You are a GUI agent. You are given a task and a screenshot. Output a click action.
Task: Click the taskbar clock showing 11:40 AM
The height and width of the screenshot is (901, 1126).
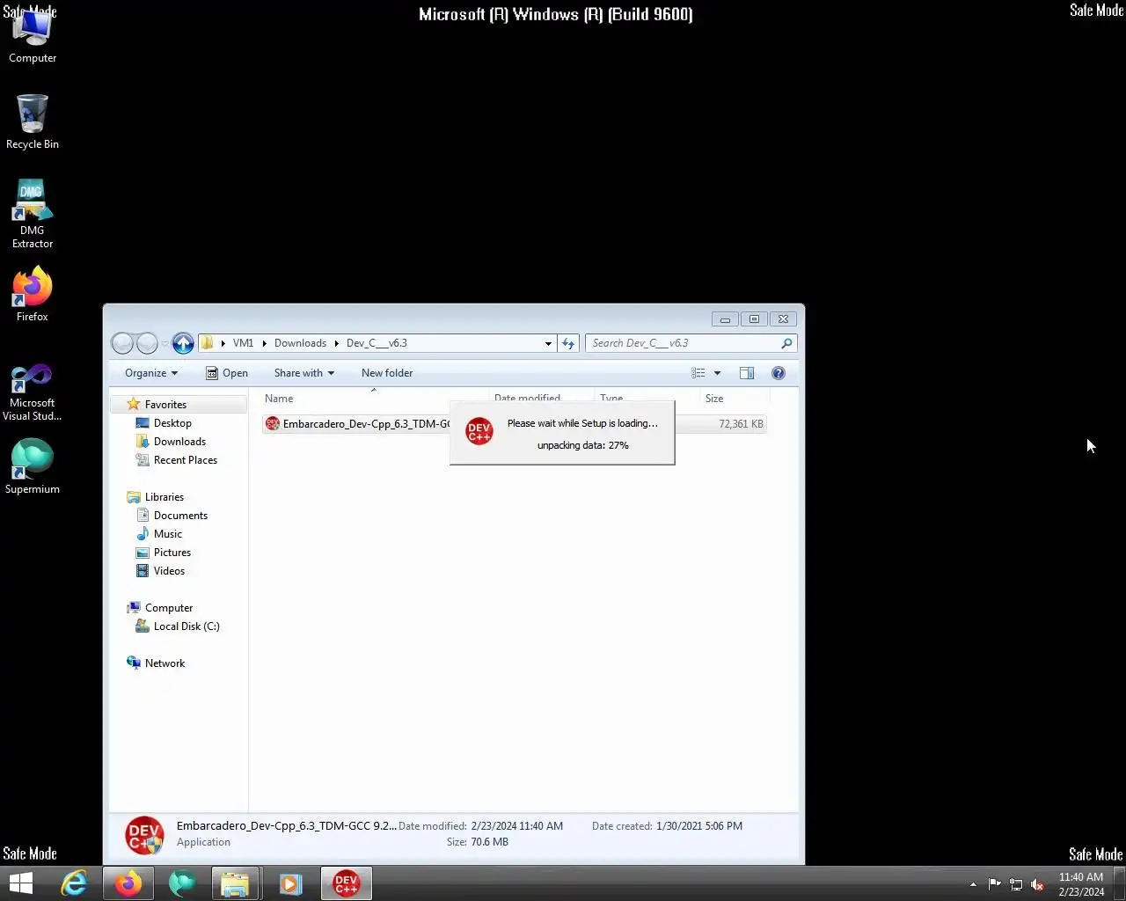pyautogui.click(x=1081, y=884)
